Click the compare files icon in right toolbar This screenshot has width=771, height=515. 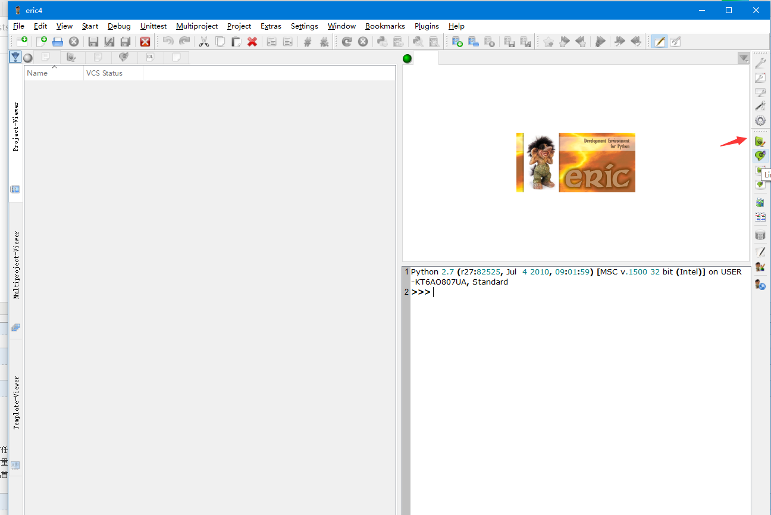[760, 217]
